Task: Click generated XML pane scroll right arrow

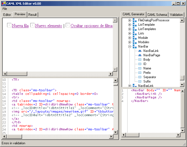Action: click(178, 135)
